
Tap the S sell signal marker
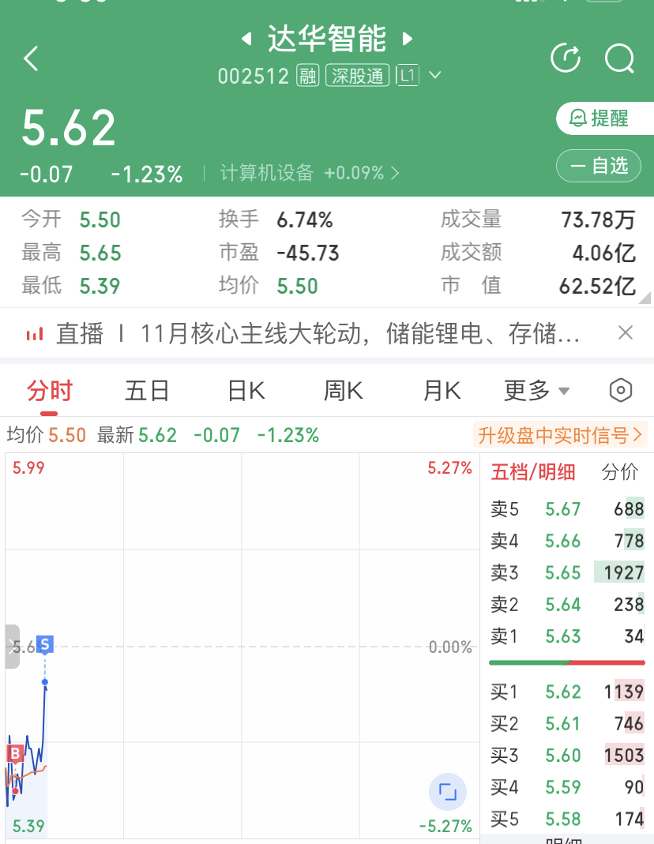tap(45, 644)
